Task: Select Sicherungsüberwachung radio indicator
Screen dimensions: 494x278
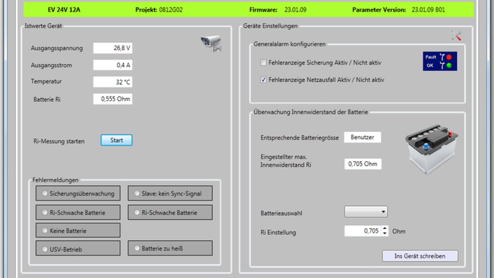Action: click(45, 193)
